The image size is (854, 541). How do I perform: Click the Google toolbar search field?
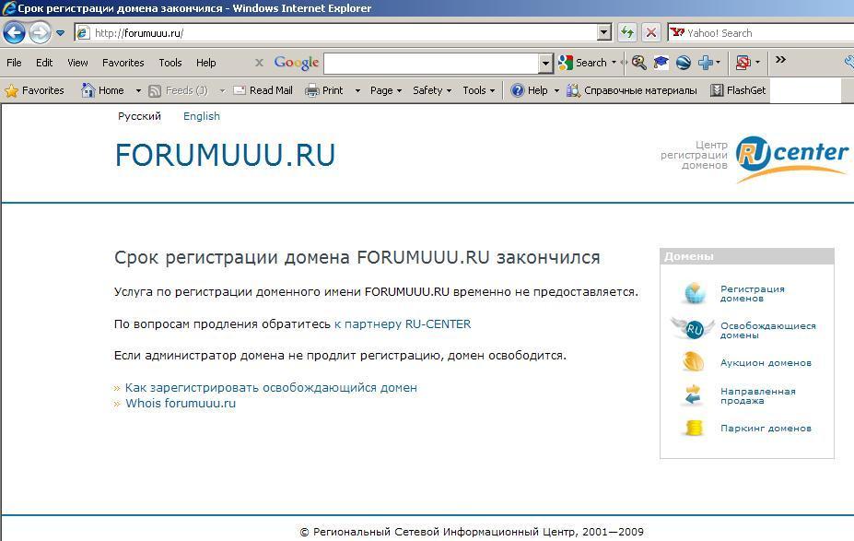(x=431, y=64)
